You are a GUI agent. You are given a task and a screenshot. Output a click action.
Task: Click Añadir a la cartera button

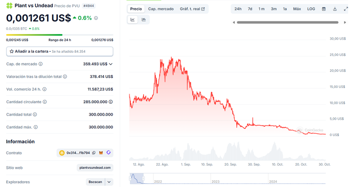(x=60, y=51)
